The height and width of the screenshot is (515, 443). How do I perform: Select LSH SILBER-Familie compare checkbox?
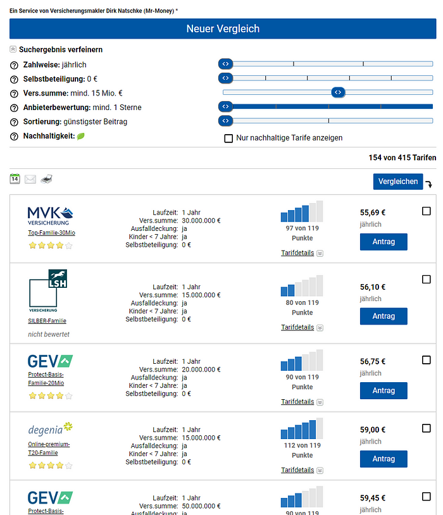[427, 279]
